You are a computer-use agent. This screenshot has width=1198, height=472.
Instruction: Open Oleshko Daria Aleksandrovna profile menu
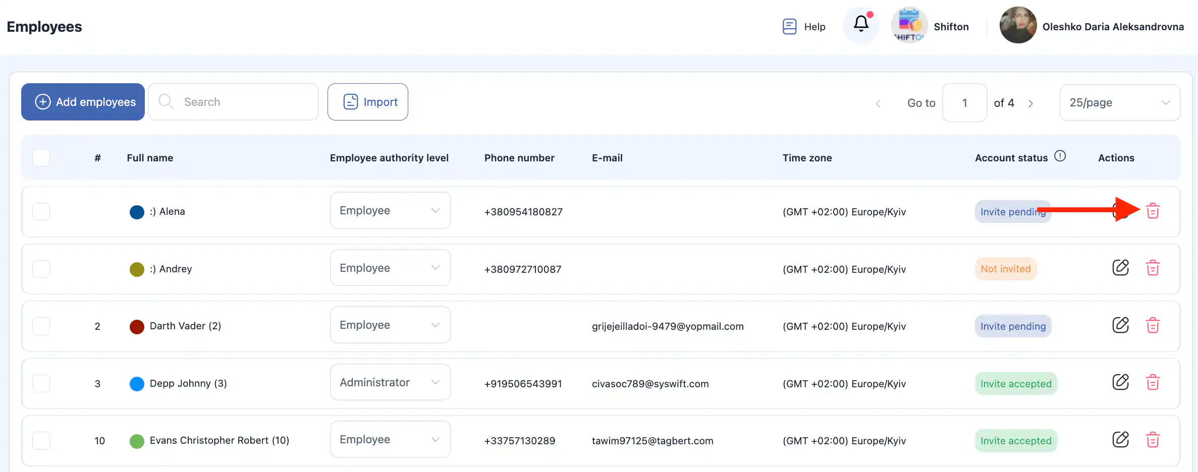coord(1091,26)
